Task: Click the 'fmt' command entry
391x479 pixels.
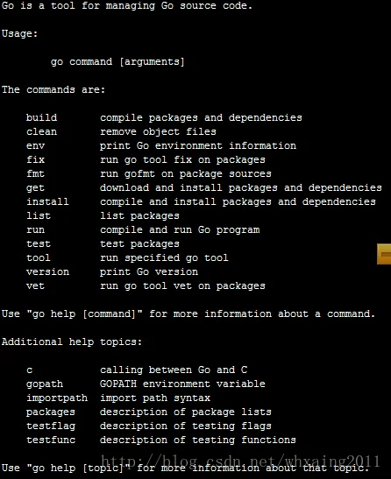Action: 35,173
